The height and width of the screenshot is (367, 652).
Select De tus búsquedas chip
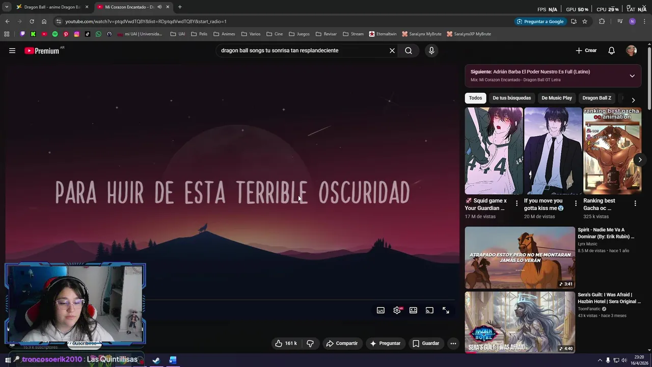[511, 98]
